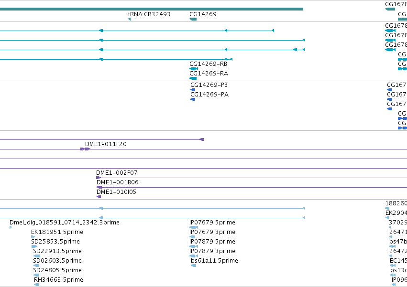Viewport: 407px width, 287px height.
Task: Click the CG14269-PA protein label
Action: (209, 95)
